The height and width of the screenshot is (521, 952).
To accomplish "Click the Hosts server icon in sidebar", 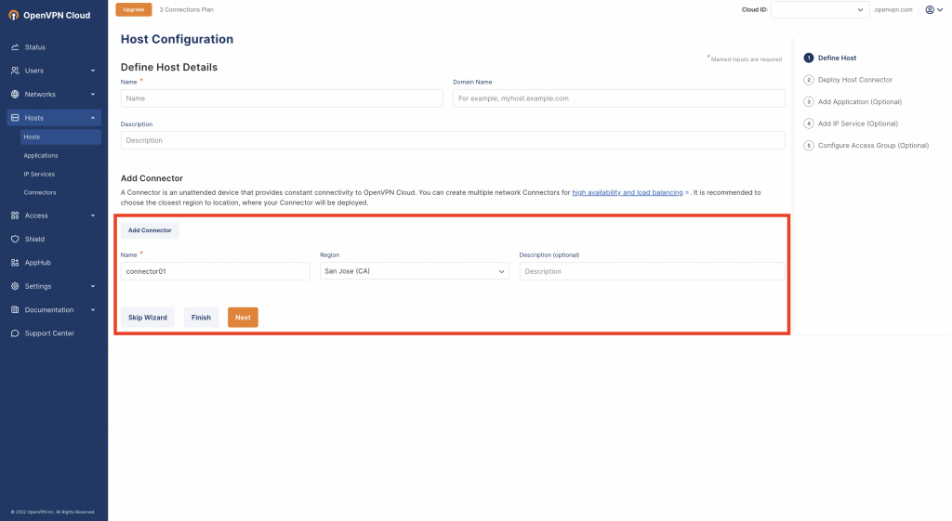I will (15, 118).
